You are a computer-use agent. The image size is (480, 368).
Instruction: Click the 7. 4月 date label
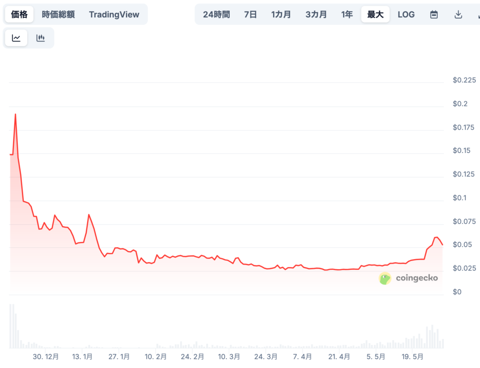(x=302, y=357)
